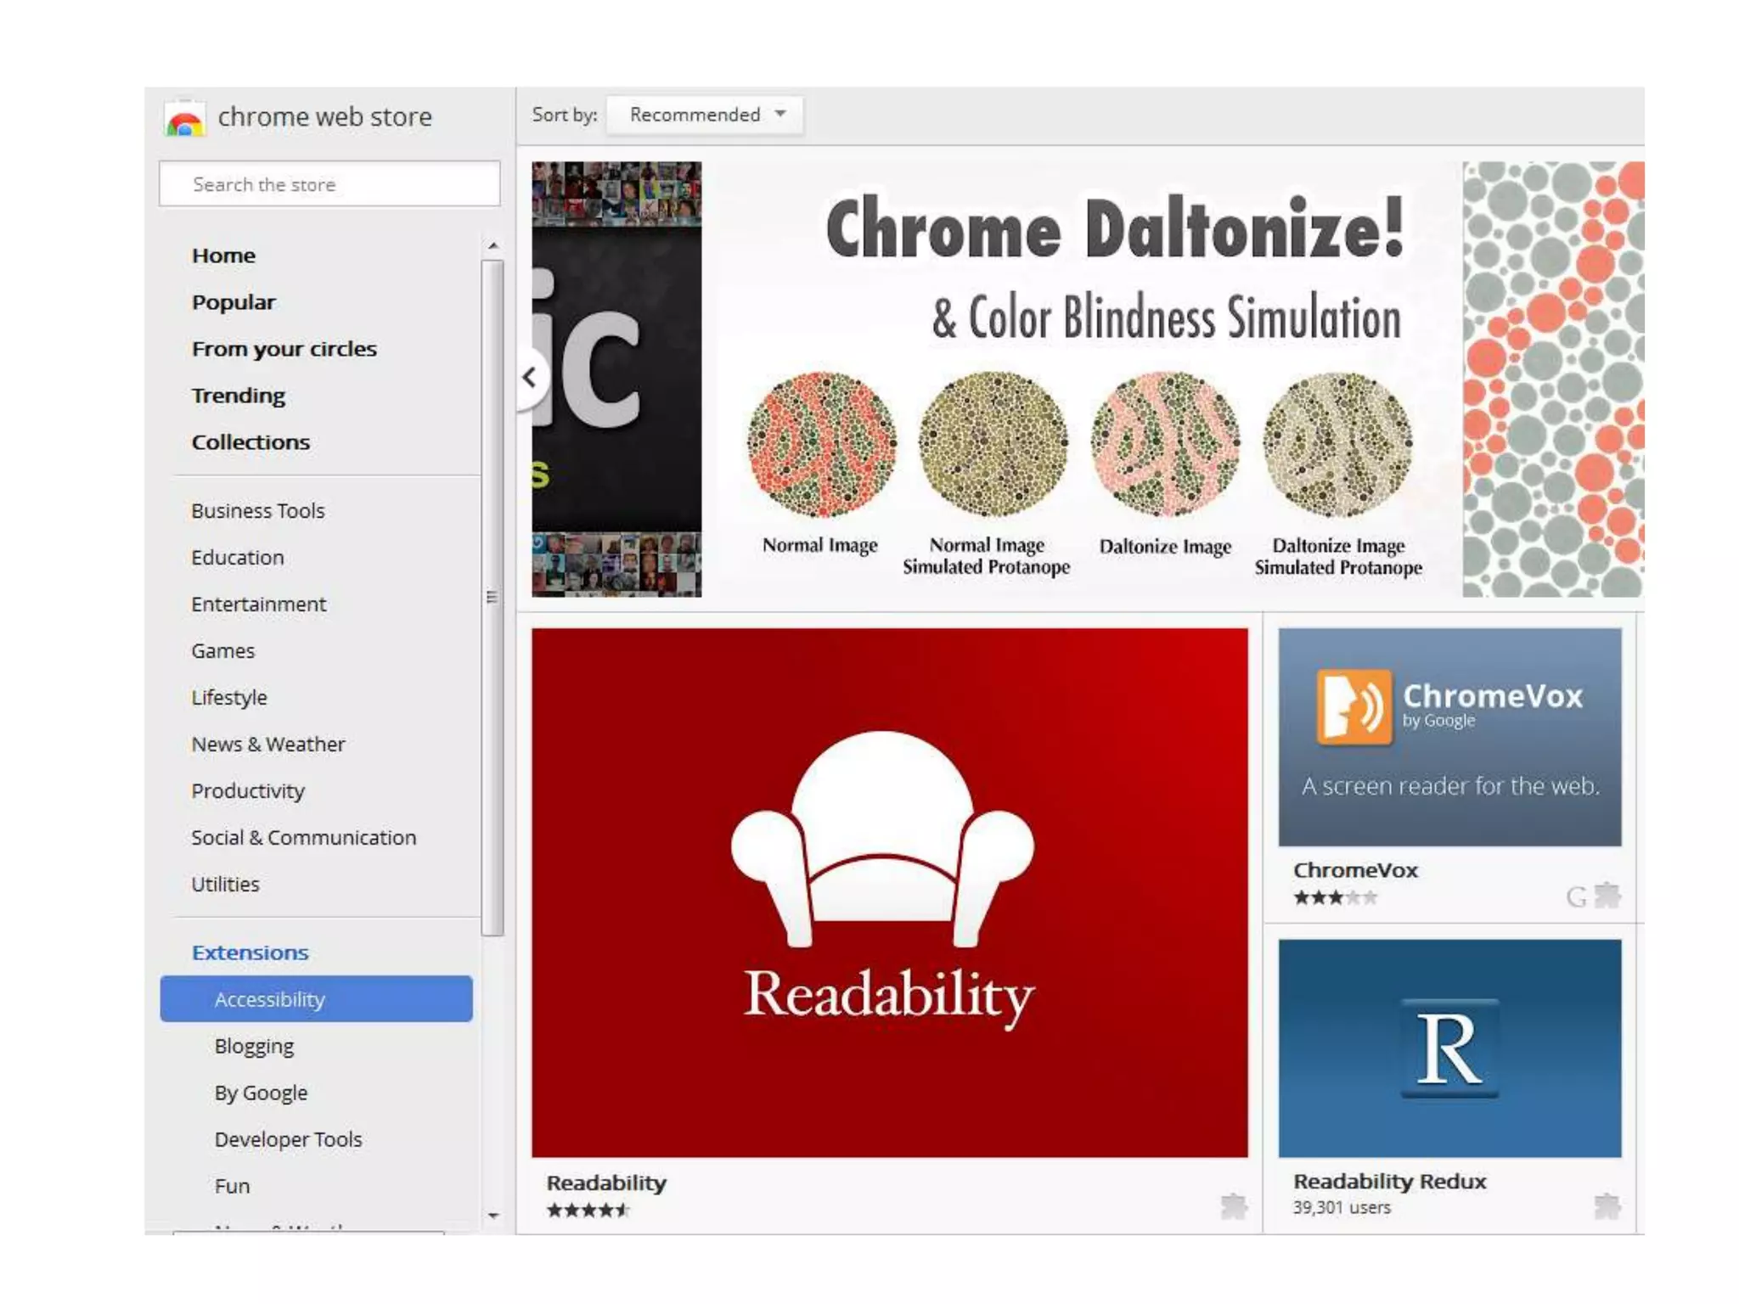Click the Chrome Web Store logo icon
1739x1304 pixels.
184,120
